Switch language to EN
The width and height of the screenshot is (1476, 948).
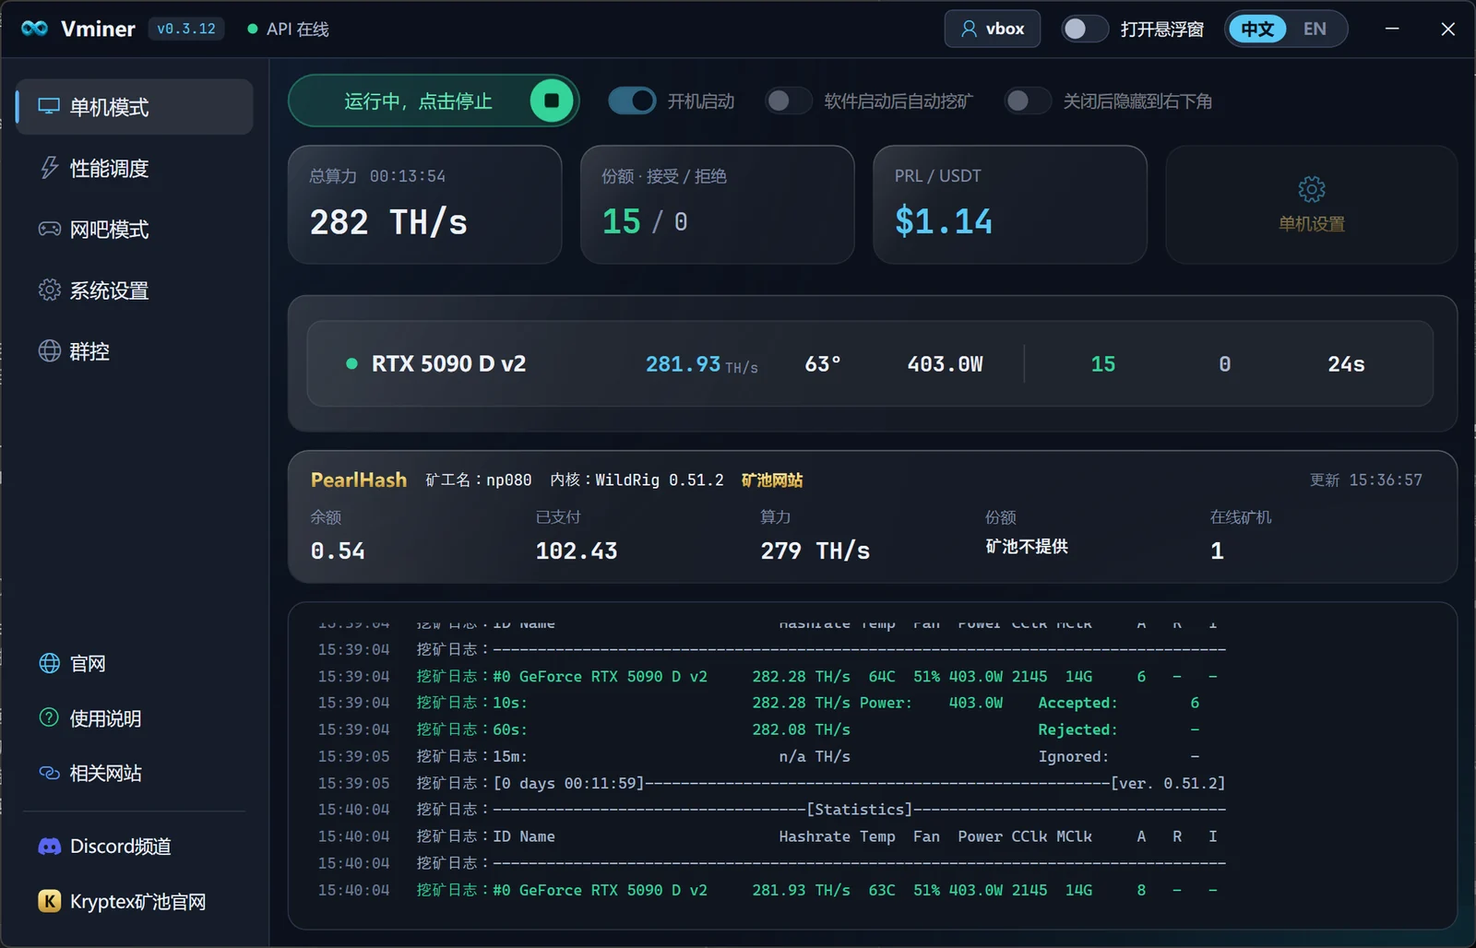pyautogui.click(x=1315, y=29)
